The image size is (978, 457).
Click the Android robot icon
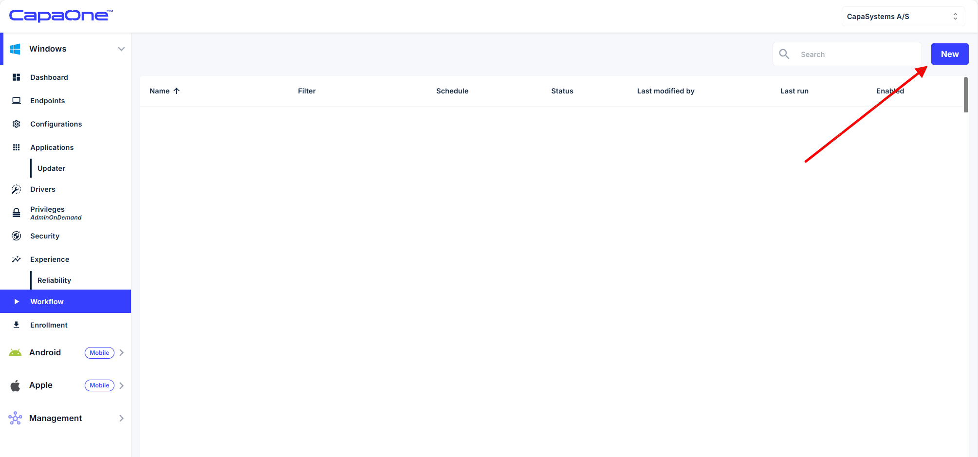15,352
